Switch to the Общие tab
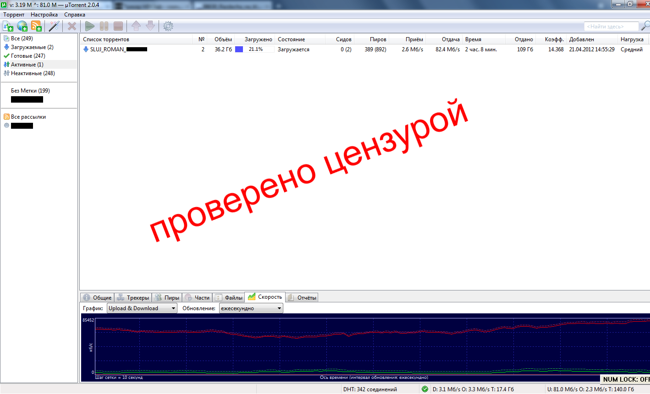 [x=97, y=298]
